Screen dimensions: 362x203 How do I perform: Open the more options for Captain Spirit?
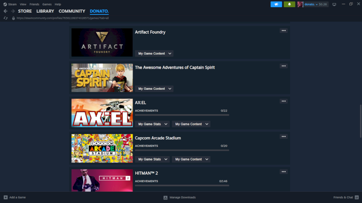click(284, 66)
